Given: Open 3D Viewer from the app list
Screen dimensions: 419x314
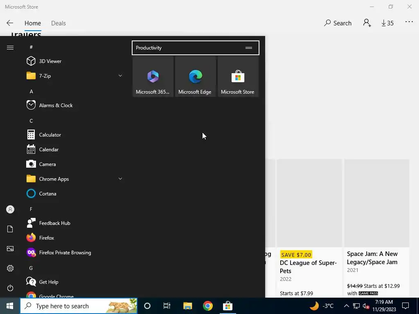Looking at the screenshot, I should (x=75, y=61).
